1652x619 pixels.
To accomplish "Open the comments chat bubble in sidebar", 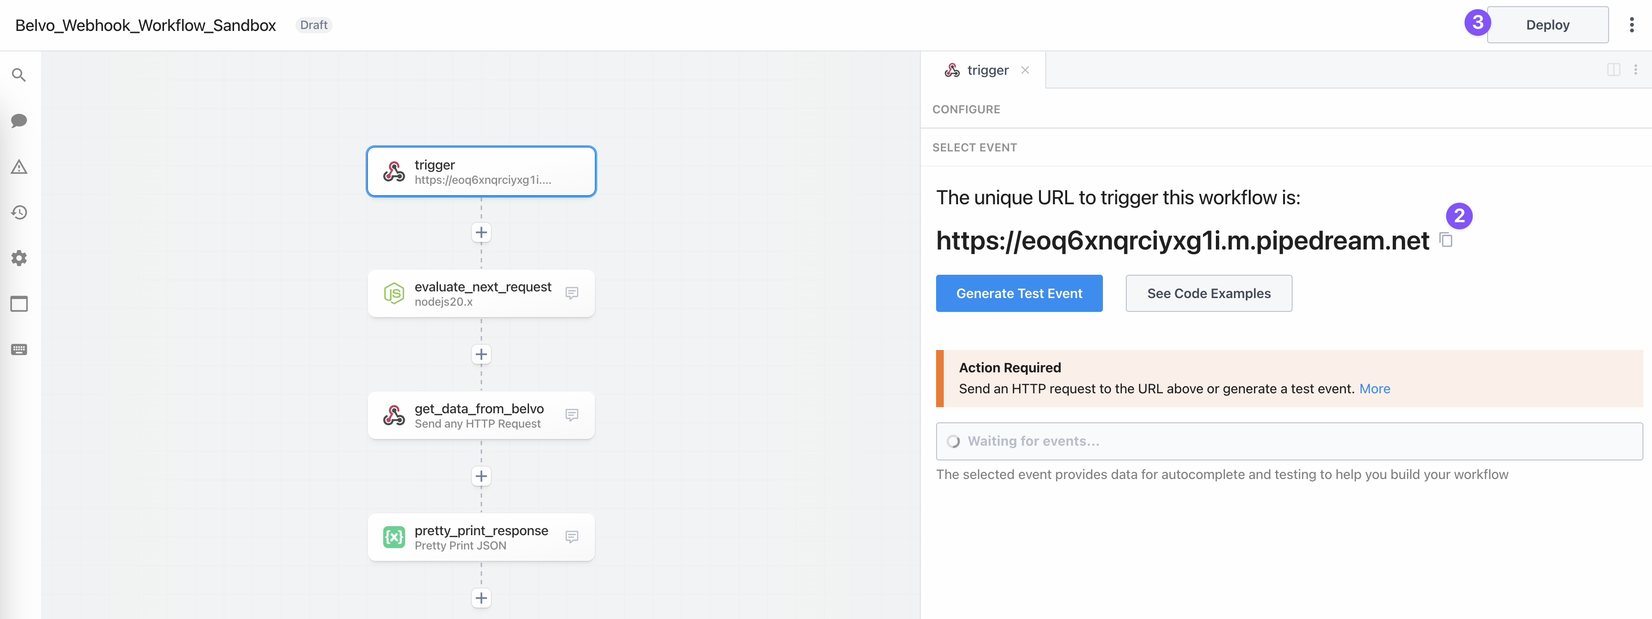I will [19, 121].
